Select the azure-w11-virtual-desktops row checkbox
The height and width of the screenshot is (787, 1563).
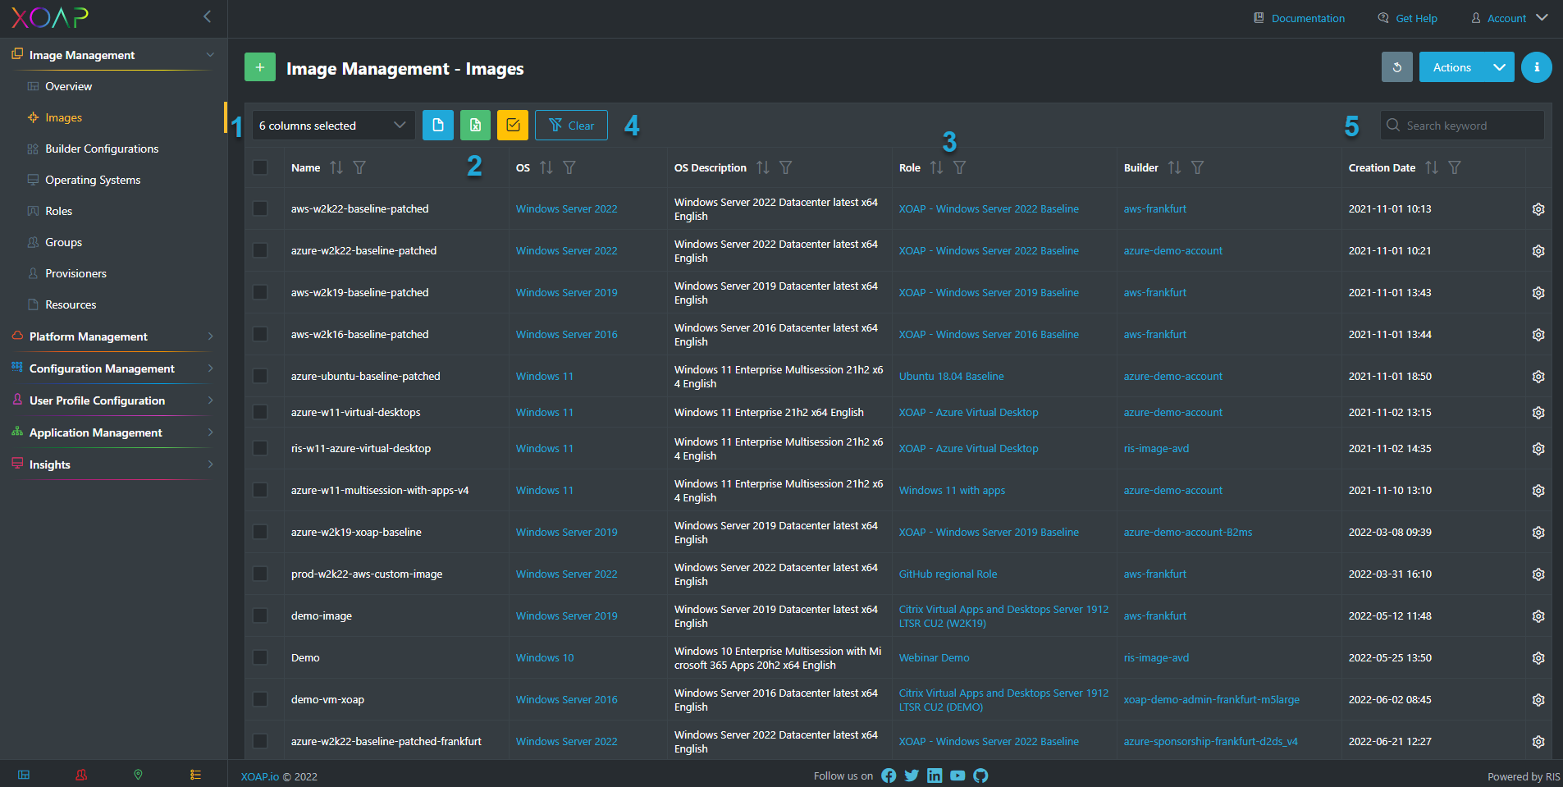point(260,413)
